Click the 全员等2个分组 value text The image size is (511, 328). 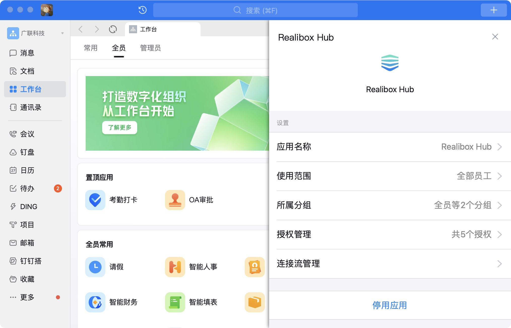[463, 205]
